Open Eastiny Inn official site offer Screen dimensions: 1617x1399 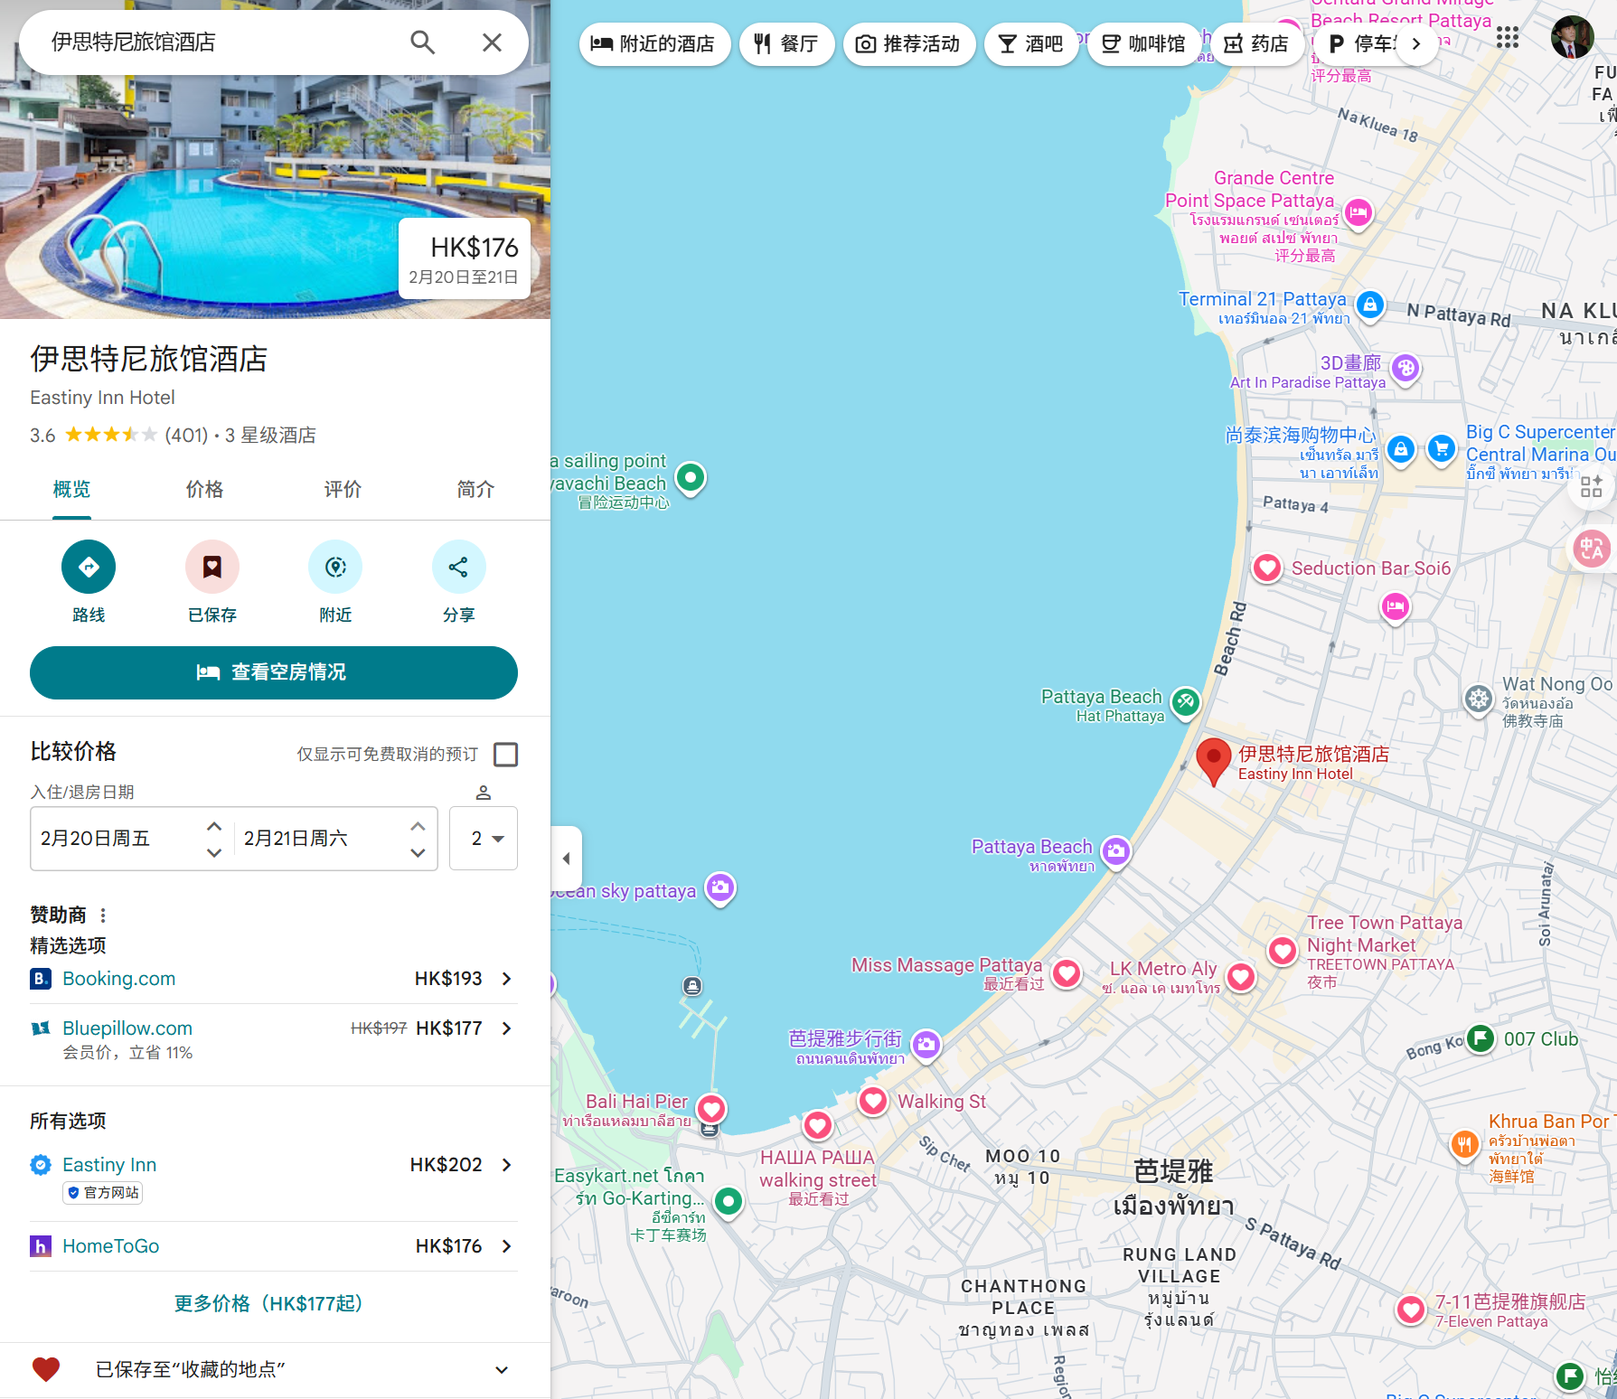click(274, 1178)
